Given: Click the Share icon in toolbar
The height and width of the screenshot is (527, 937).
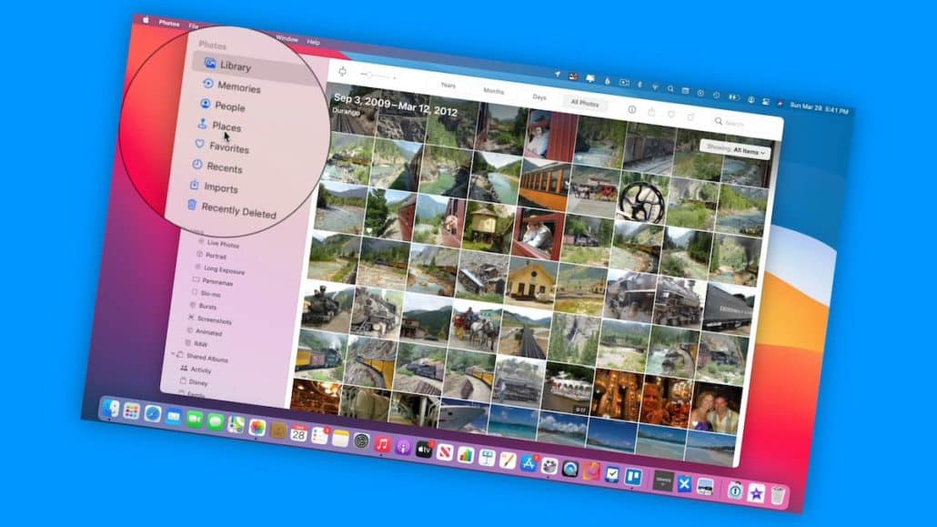Looking at the screenshot, I should tap(651, 112).
